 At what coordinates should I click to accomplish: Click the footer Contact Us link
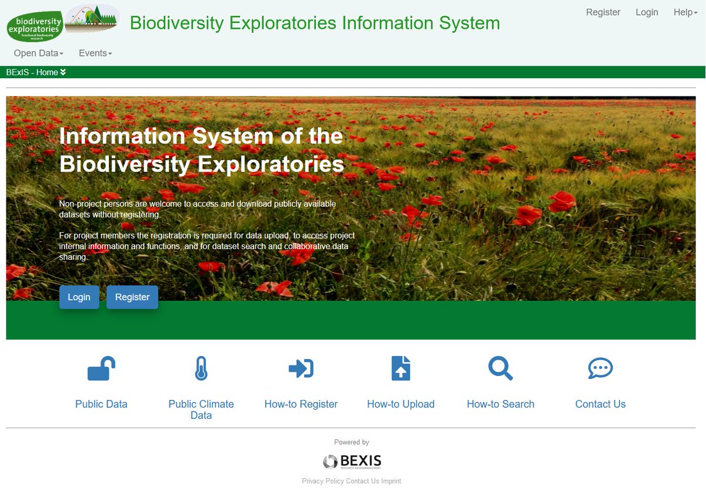click(362, 481)
